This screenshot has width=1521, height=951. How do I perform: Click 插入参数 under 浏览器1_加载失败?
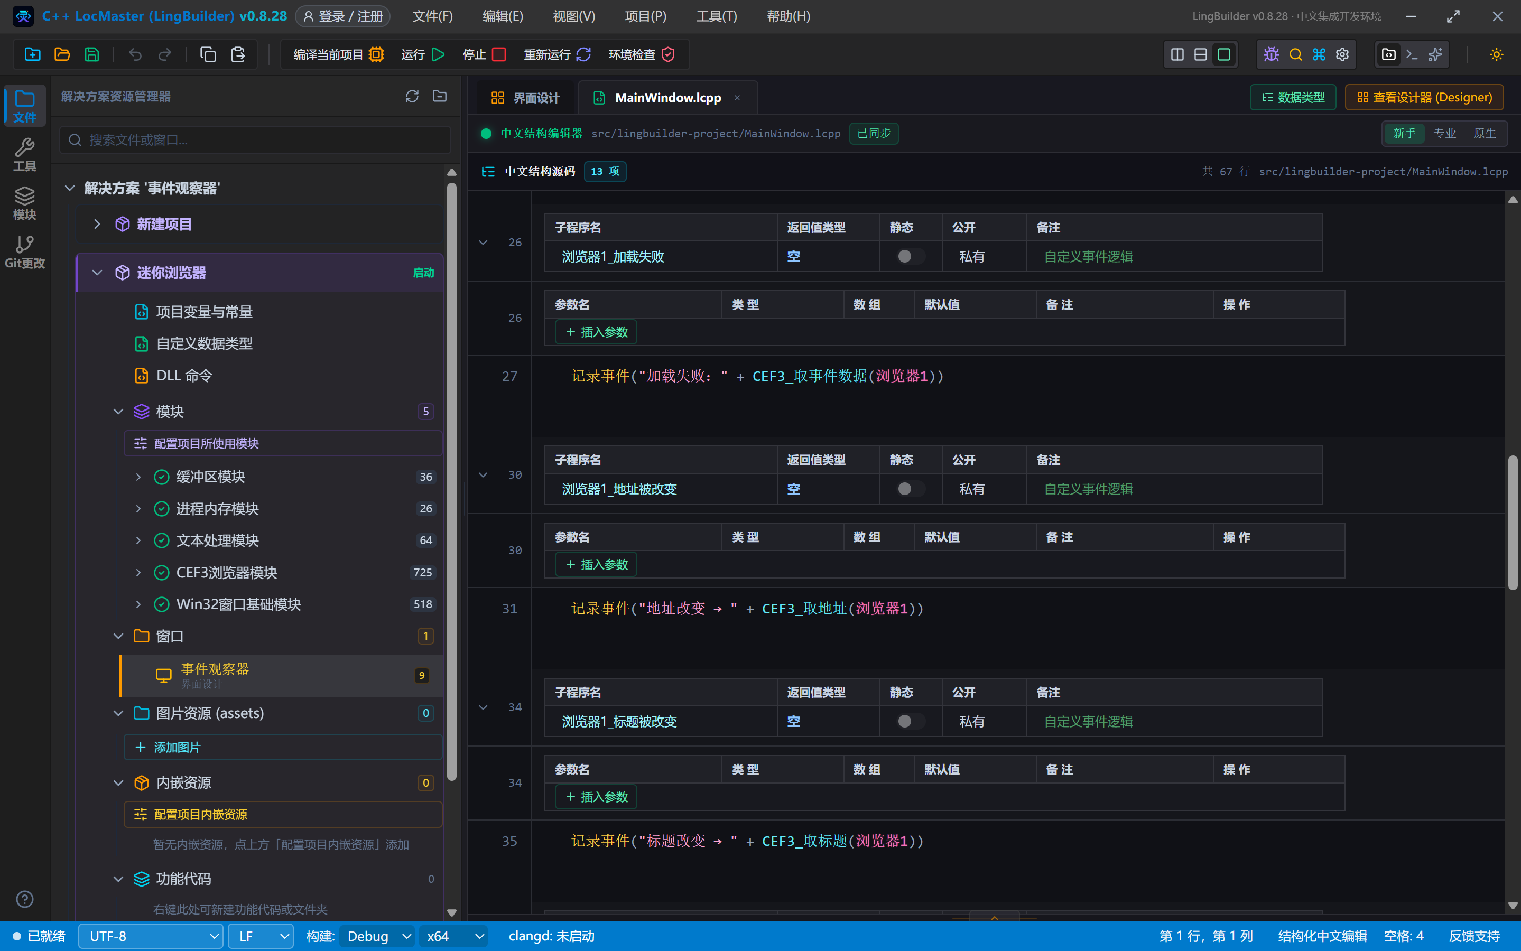click(x=596, y=331)
